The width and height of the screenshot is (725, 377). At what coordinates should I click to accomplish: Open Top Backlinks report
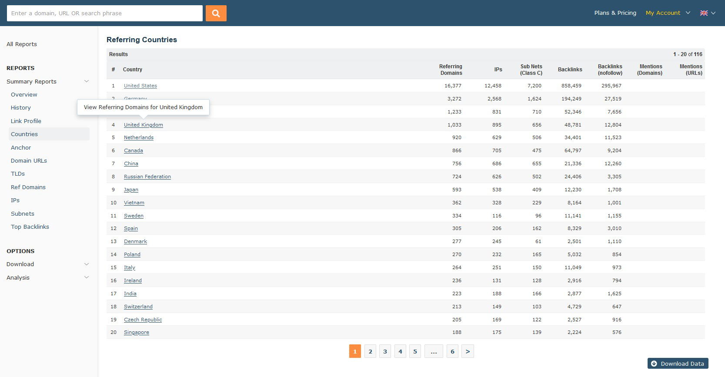pos(30,227)
